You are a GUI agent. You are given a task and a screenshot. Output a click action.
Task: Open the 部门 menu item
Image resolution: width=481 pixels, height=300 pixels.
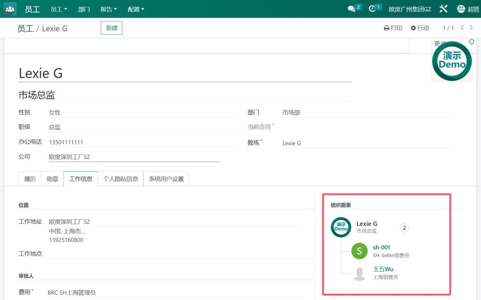(84, 9)
